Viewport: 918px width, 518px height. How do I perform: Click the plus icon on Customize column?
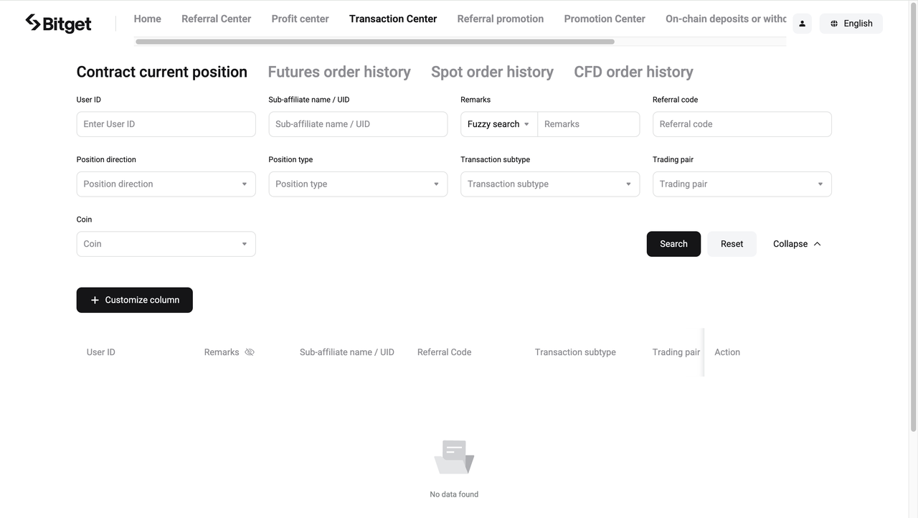click(95, 300)
